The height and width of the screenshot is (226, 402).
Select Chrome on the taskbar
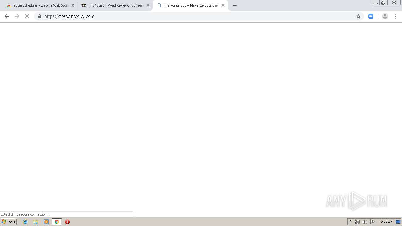[x=57, y=222]
